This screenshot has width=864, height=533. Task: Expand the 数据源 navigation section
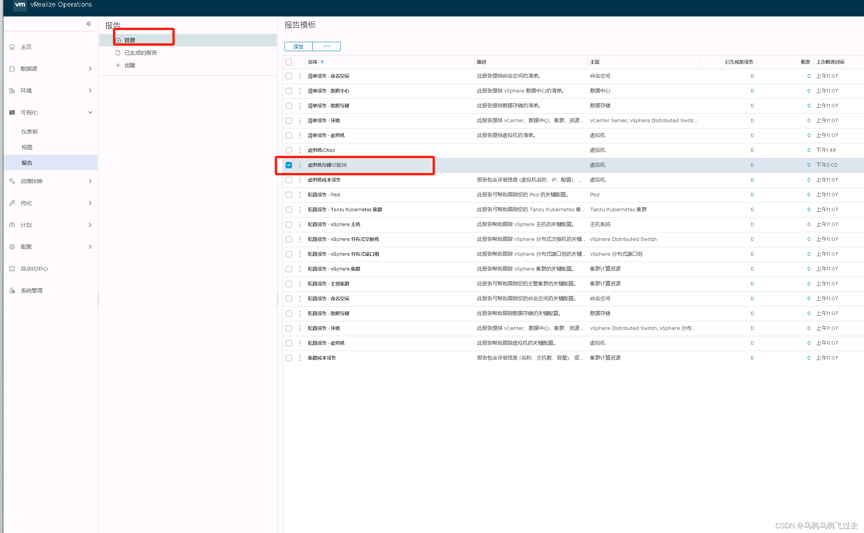(x=90, y=69)
